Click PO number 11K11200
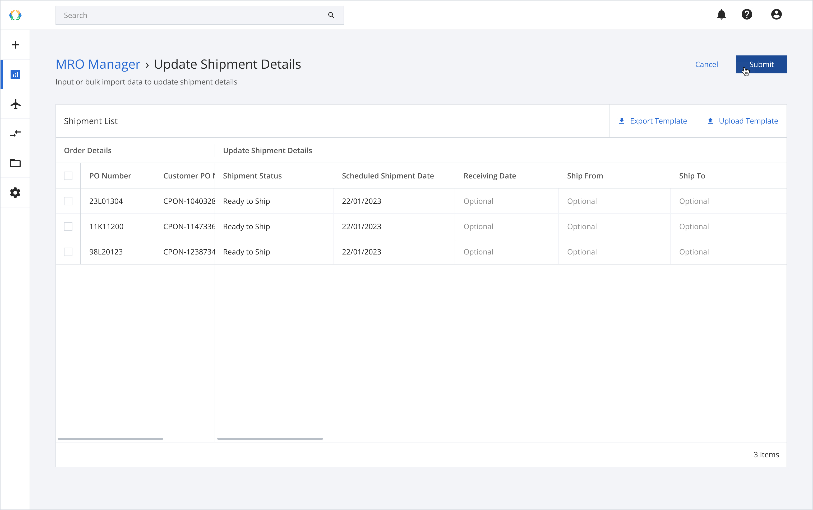This screenshot has height=510, width=813. pos(106,226)
